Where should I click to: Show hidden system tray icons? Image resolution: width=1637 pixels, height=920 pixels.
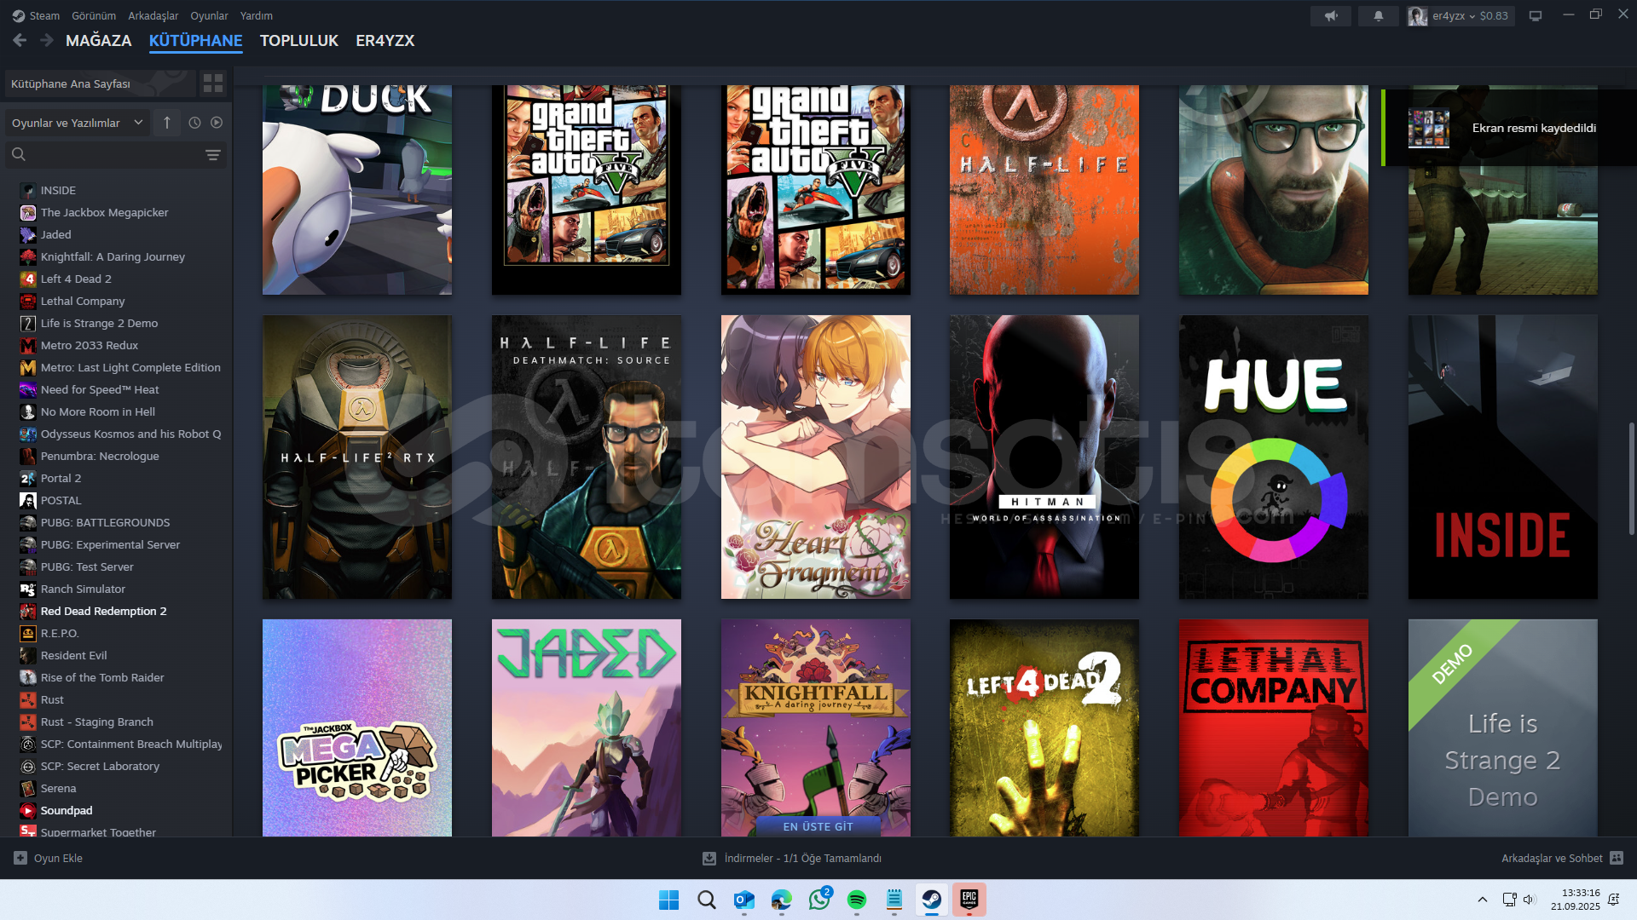tap(1483, 900)
